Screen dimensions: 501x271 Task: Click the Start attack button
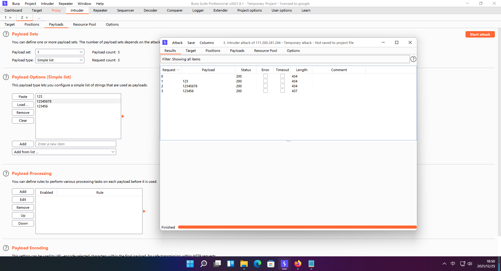click(480, 34)
